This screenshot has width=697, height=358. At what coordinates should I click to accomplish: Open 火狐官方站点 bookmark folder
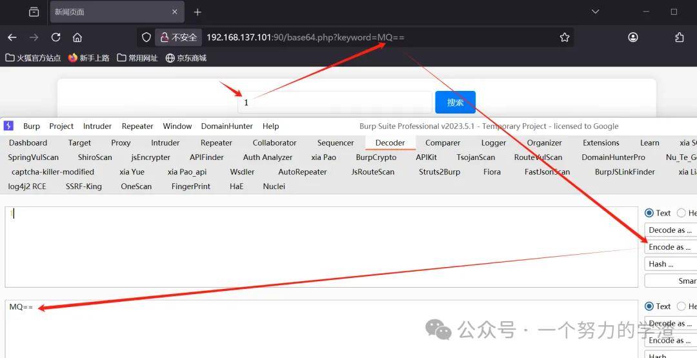tap(34, 58)
